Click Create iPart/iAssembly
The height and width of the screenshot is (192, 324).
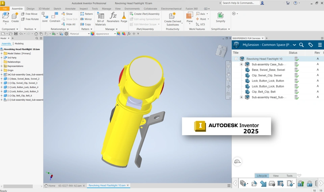145,14
